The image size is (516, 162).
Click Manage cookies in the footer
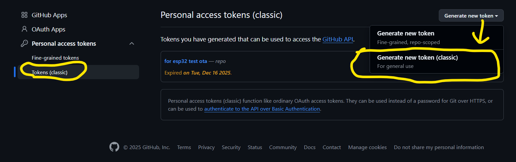[x=367, y=147]
